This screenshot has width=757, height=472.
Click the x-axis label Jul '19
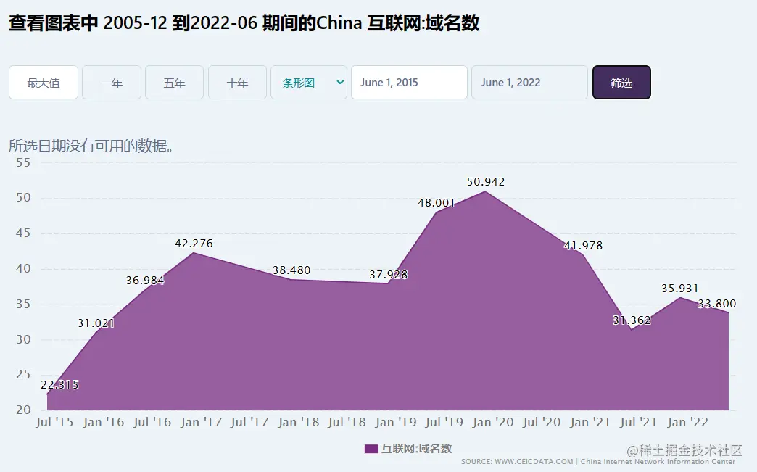click(x=444, y=422)
